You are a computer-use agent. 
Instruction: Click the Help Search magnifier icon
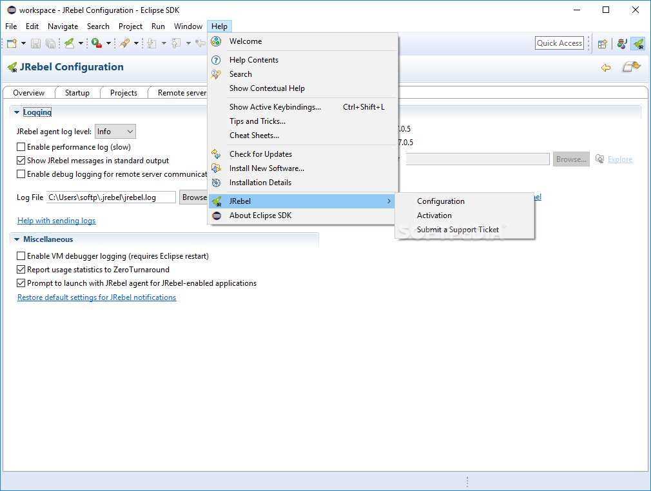point(216,74)
